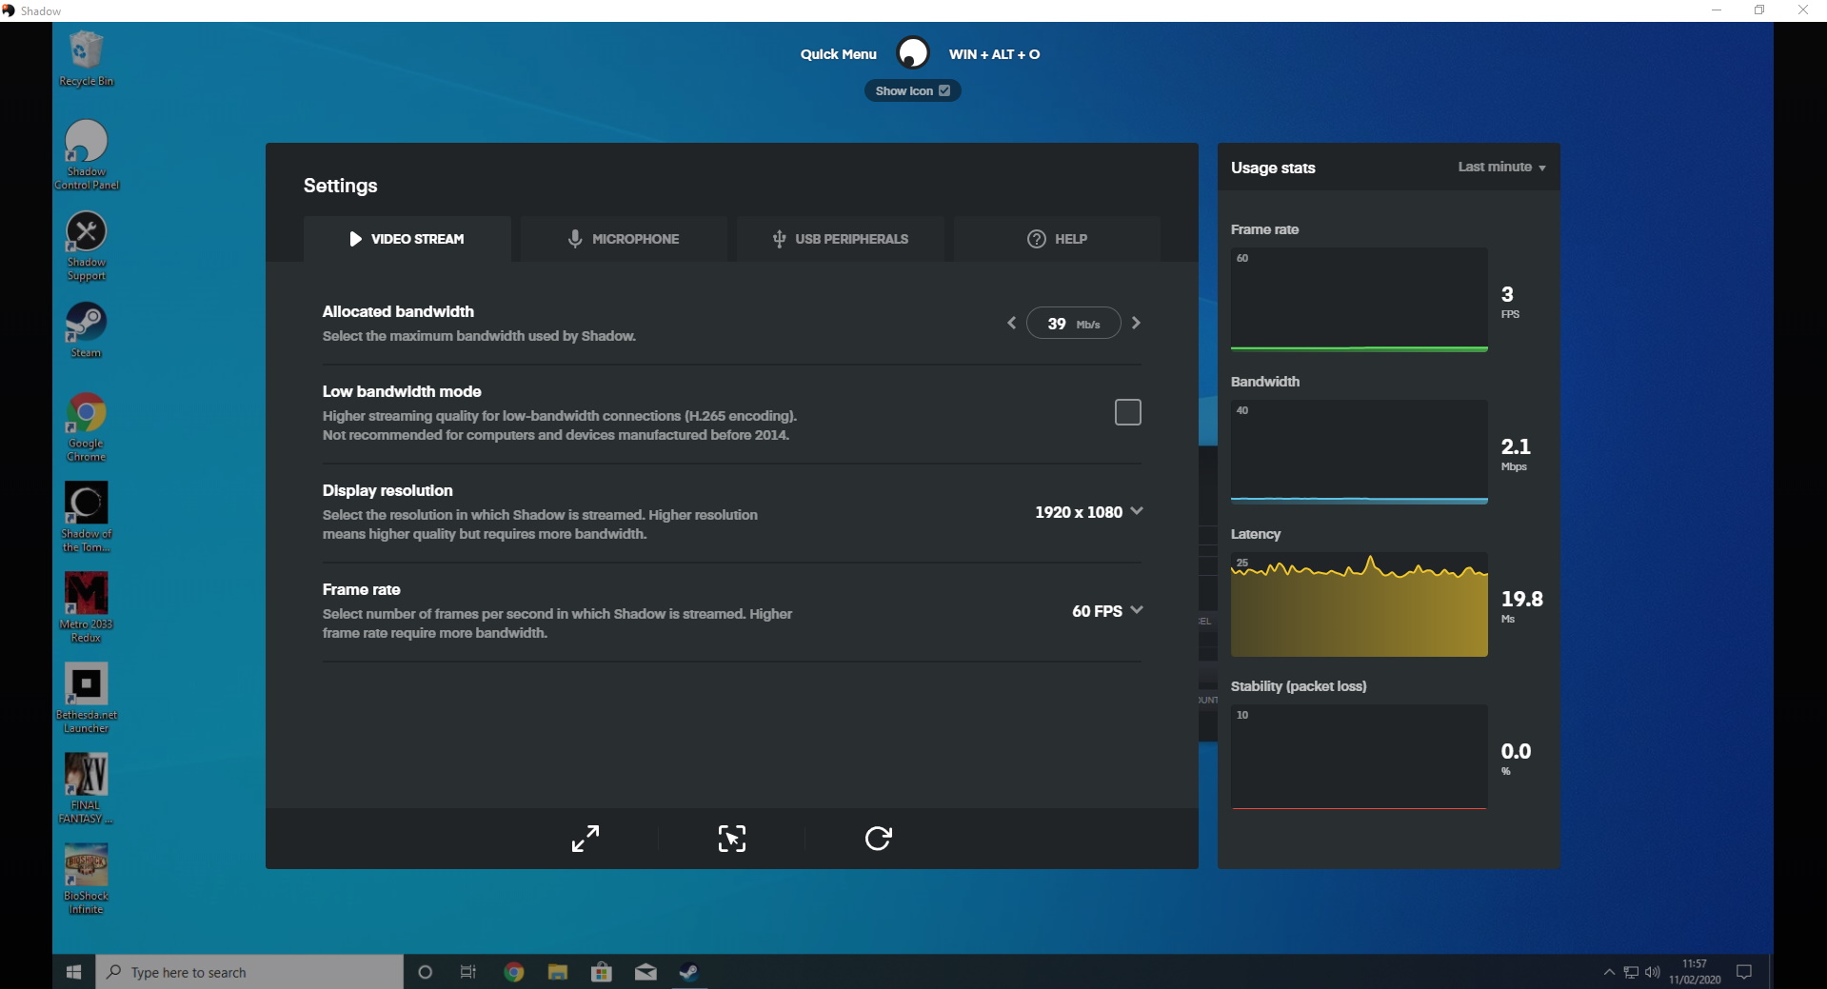Toggle the Show Icon checkbox
Image resolution: width=1827 pixels, height=989 pixels.
pos(944,90)
